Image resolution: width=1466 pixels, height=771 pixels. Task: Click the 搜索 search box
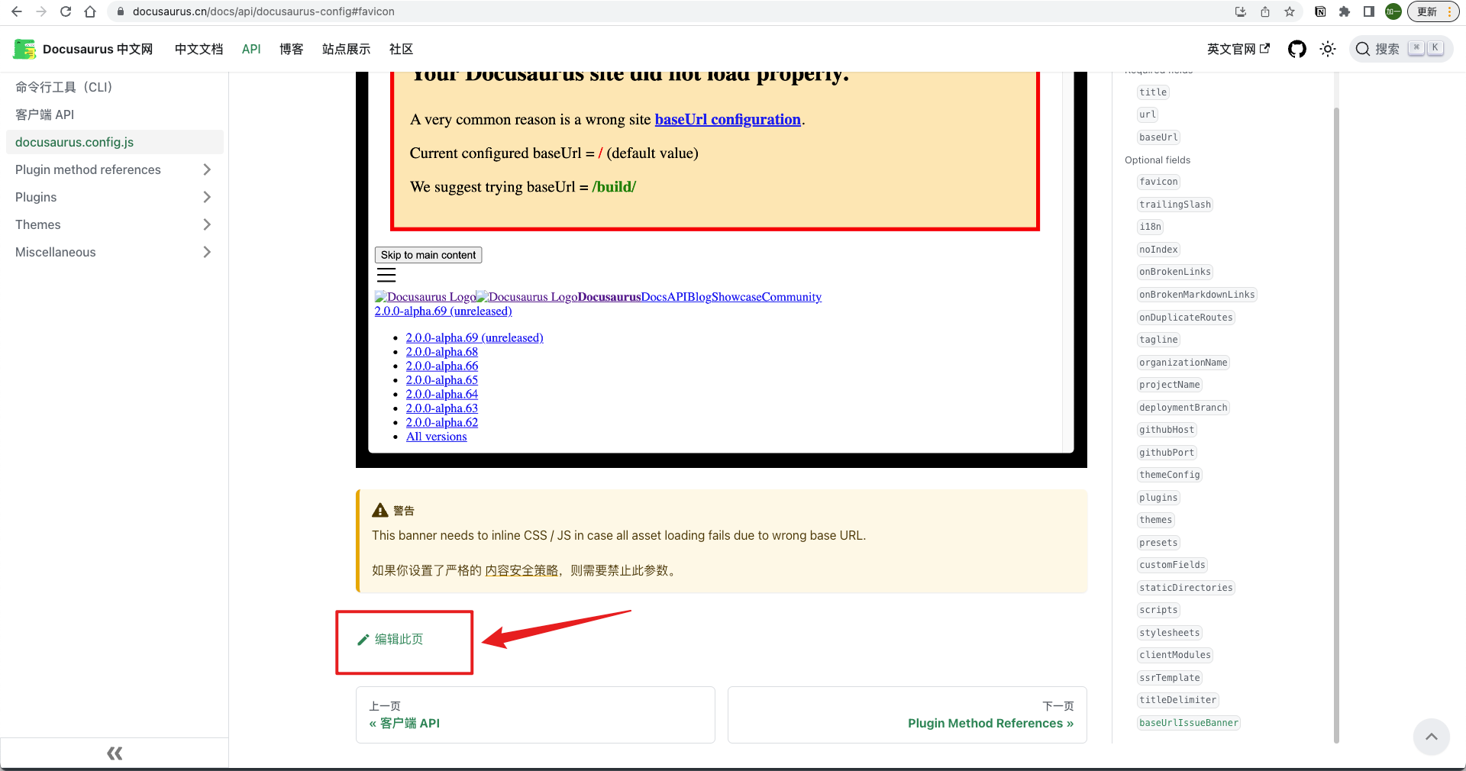1400,49
